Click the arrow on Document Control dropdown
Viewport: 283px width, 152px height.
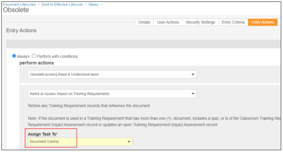tap(129, 142)
